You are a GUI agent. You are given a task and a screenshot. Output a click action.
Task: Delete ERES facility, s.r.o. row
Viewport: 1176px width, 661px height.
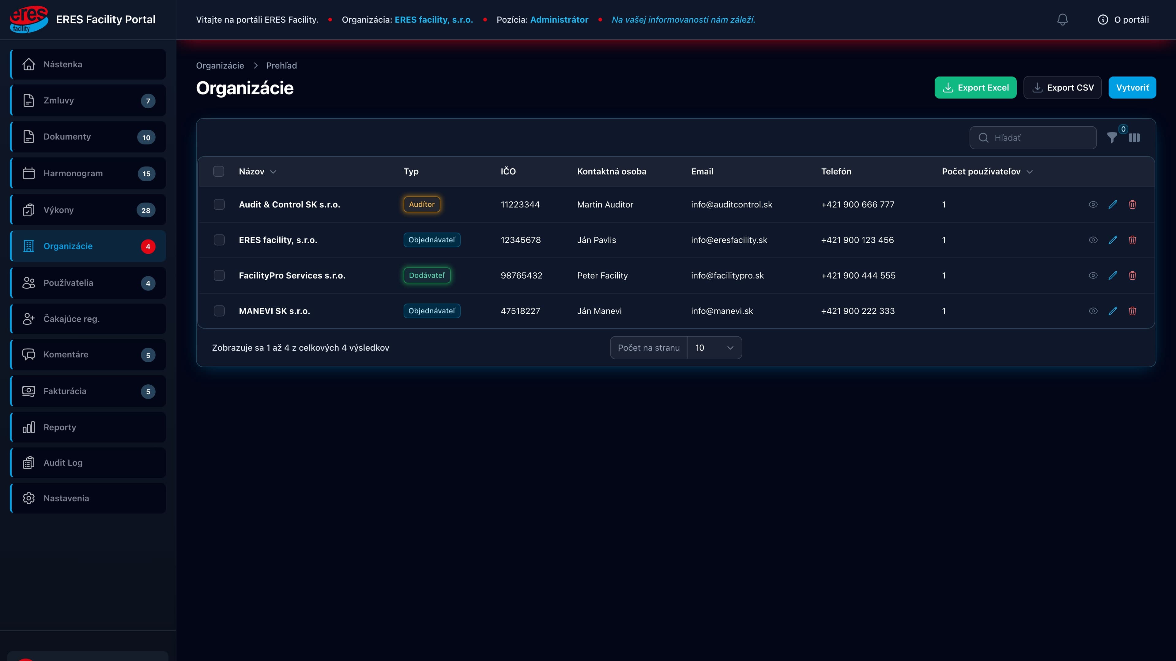click(x=1133, y=240)
